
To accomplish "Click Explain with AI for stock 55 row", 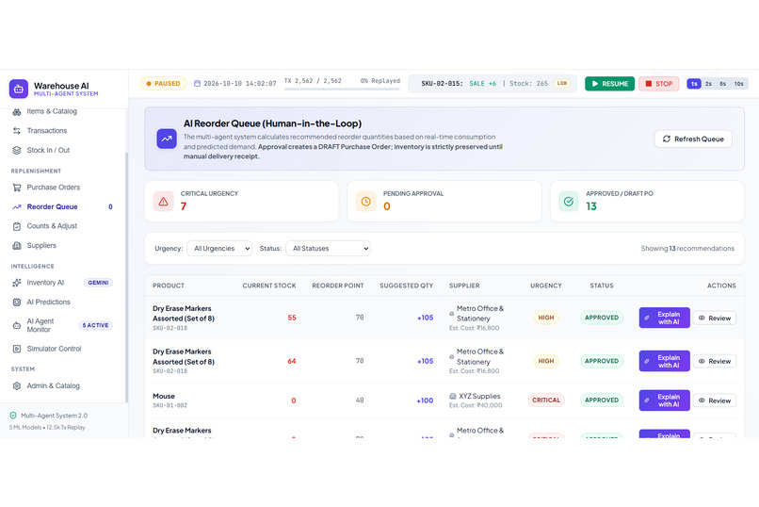I will [664, 318].
